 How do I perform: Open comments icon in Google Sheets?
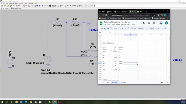tap(149, 23)
